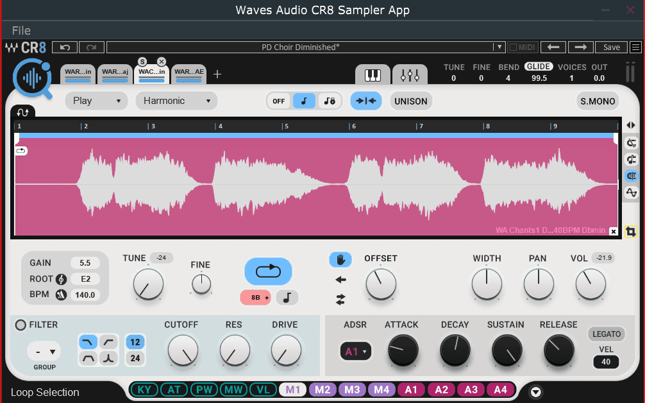
Task: Click the UNISON button
Action: pos(411,101)
